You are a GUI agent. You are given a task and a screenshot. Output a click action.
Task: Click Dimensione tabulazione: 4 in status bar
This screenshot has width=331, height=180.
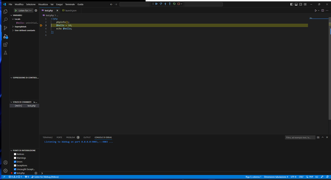pos(276,177)
